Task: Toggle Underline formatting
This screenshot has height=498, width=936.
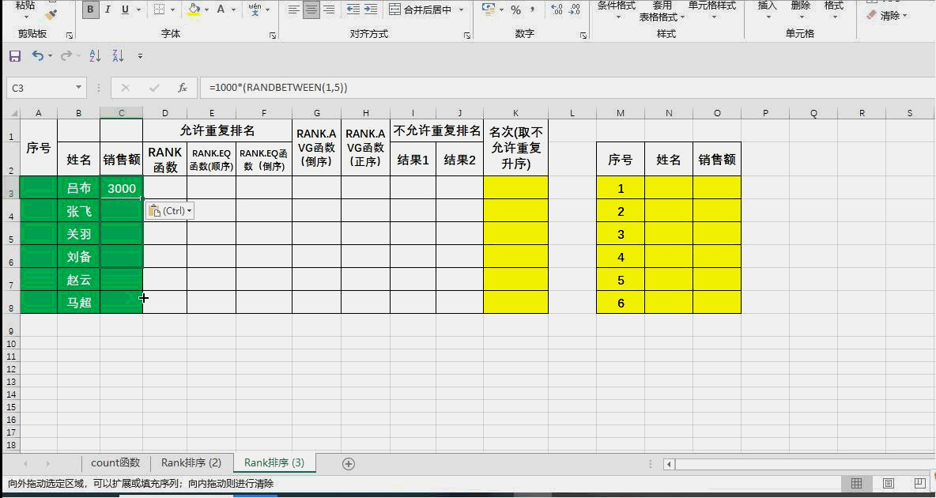Action: (x=126, y=9)
